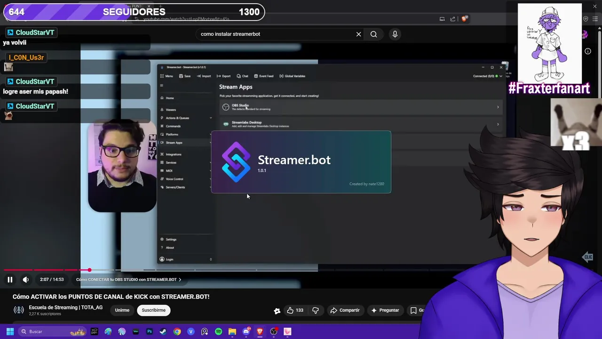602x339 pixels.
Task: Click the I_C0N_Us3r chat username
Action: point(26,57)
